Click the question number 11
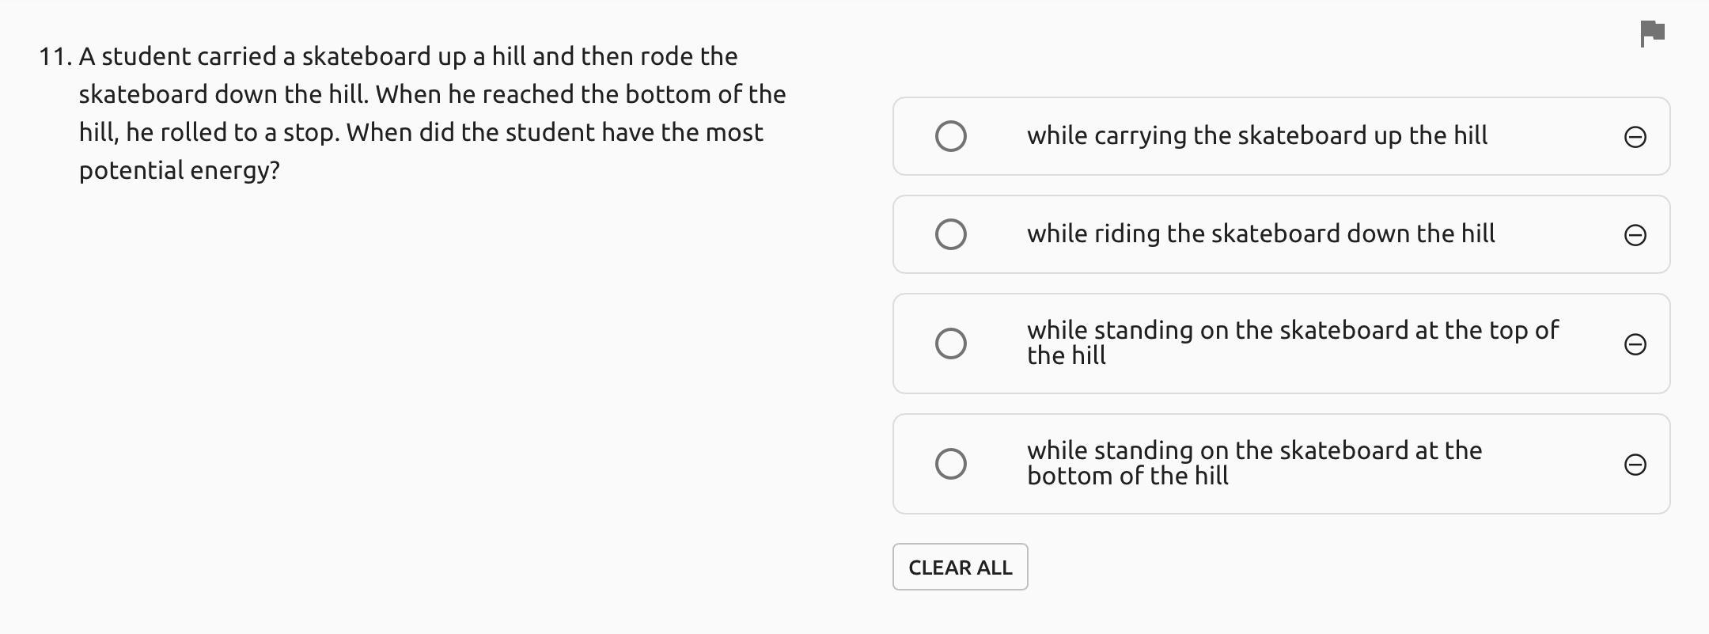This screenshot has width=1709, height=634. pyautogui.click(x=55, y=57)
